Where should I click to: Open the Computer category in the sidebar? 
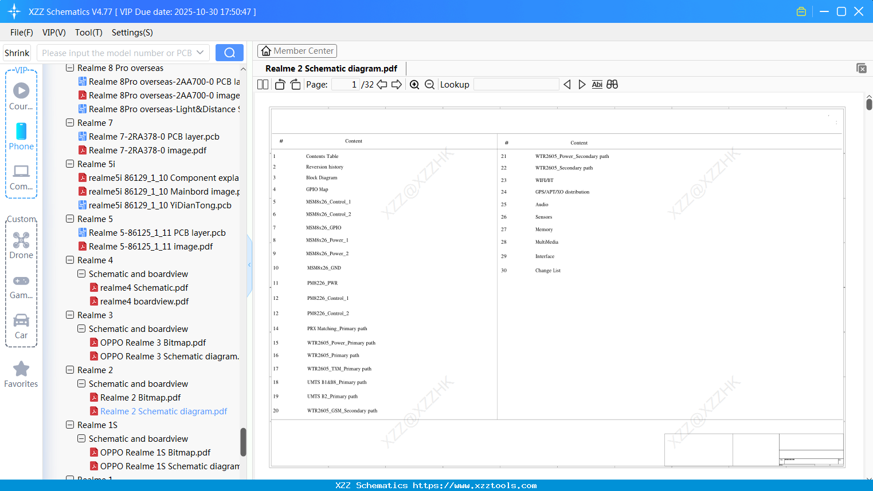tap(21, 176)
